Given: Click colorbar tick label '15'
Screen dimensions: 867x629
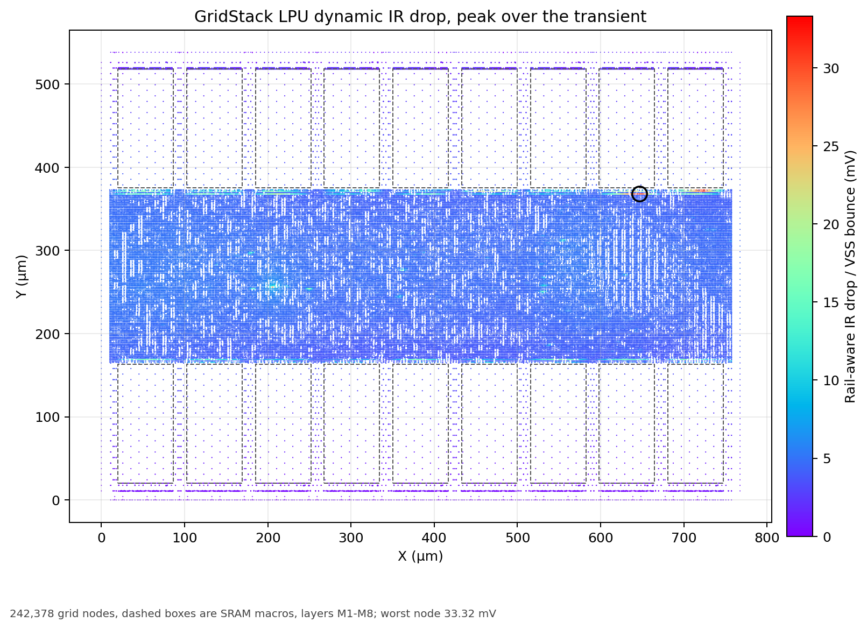Looking at the screenshot, I should (831, 302).
